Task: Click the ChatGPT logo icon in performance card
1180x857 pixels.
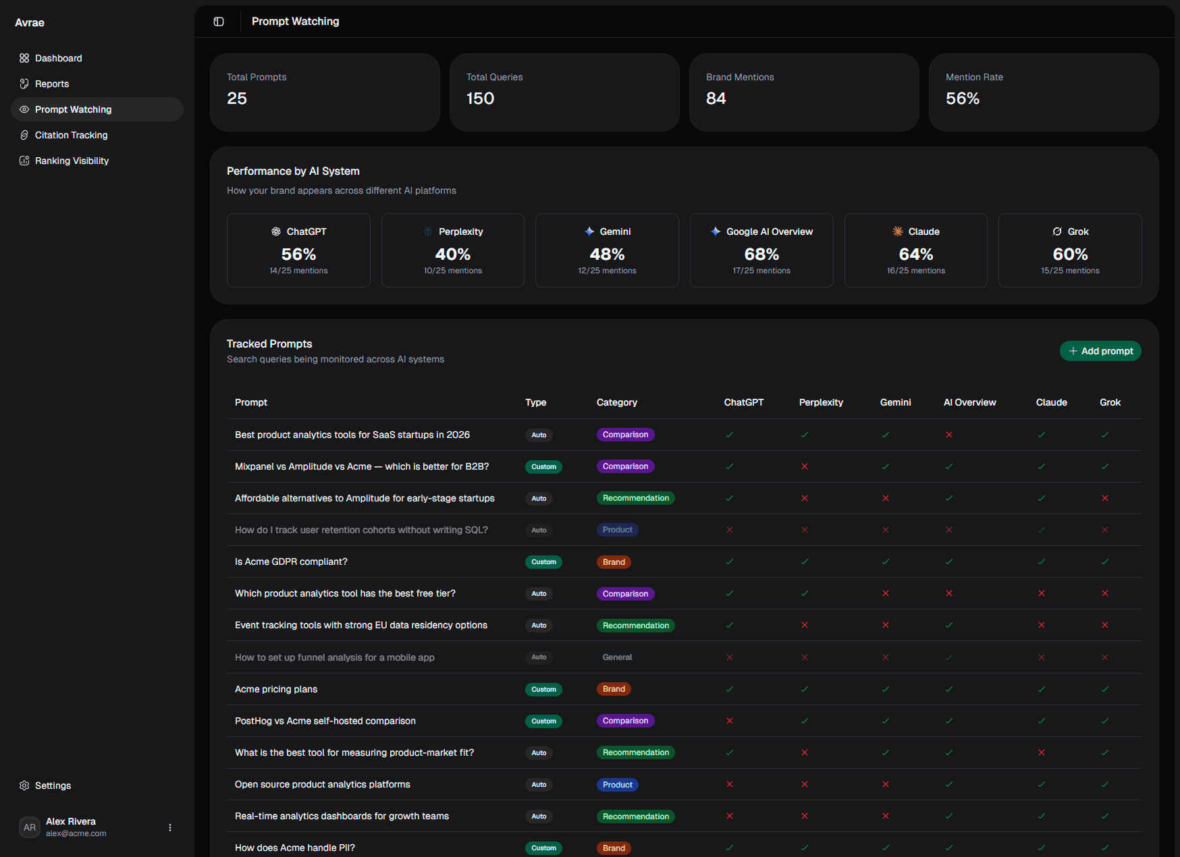Action: point(276,231)
